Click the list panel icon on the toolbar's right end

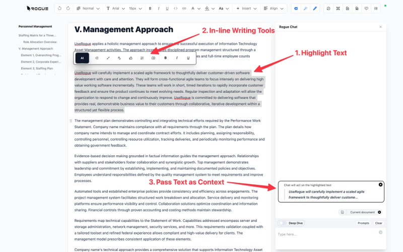click(x=376, y=9)
